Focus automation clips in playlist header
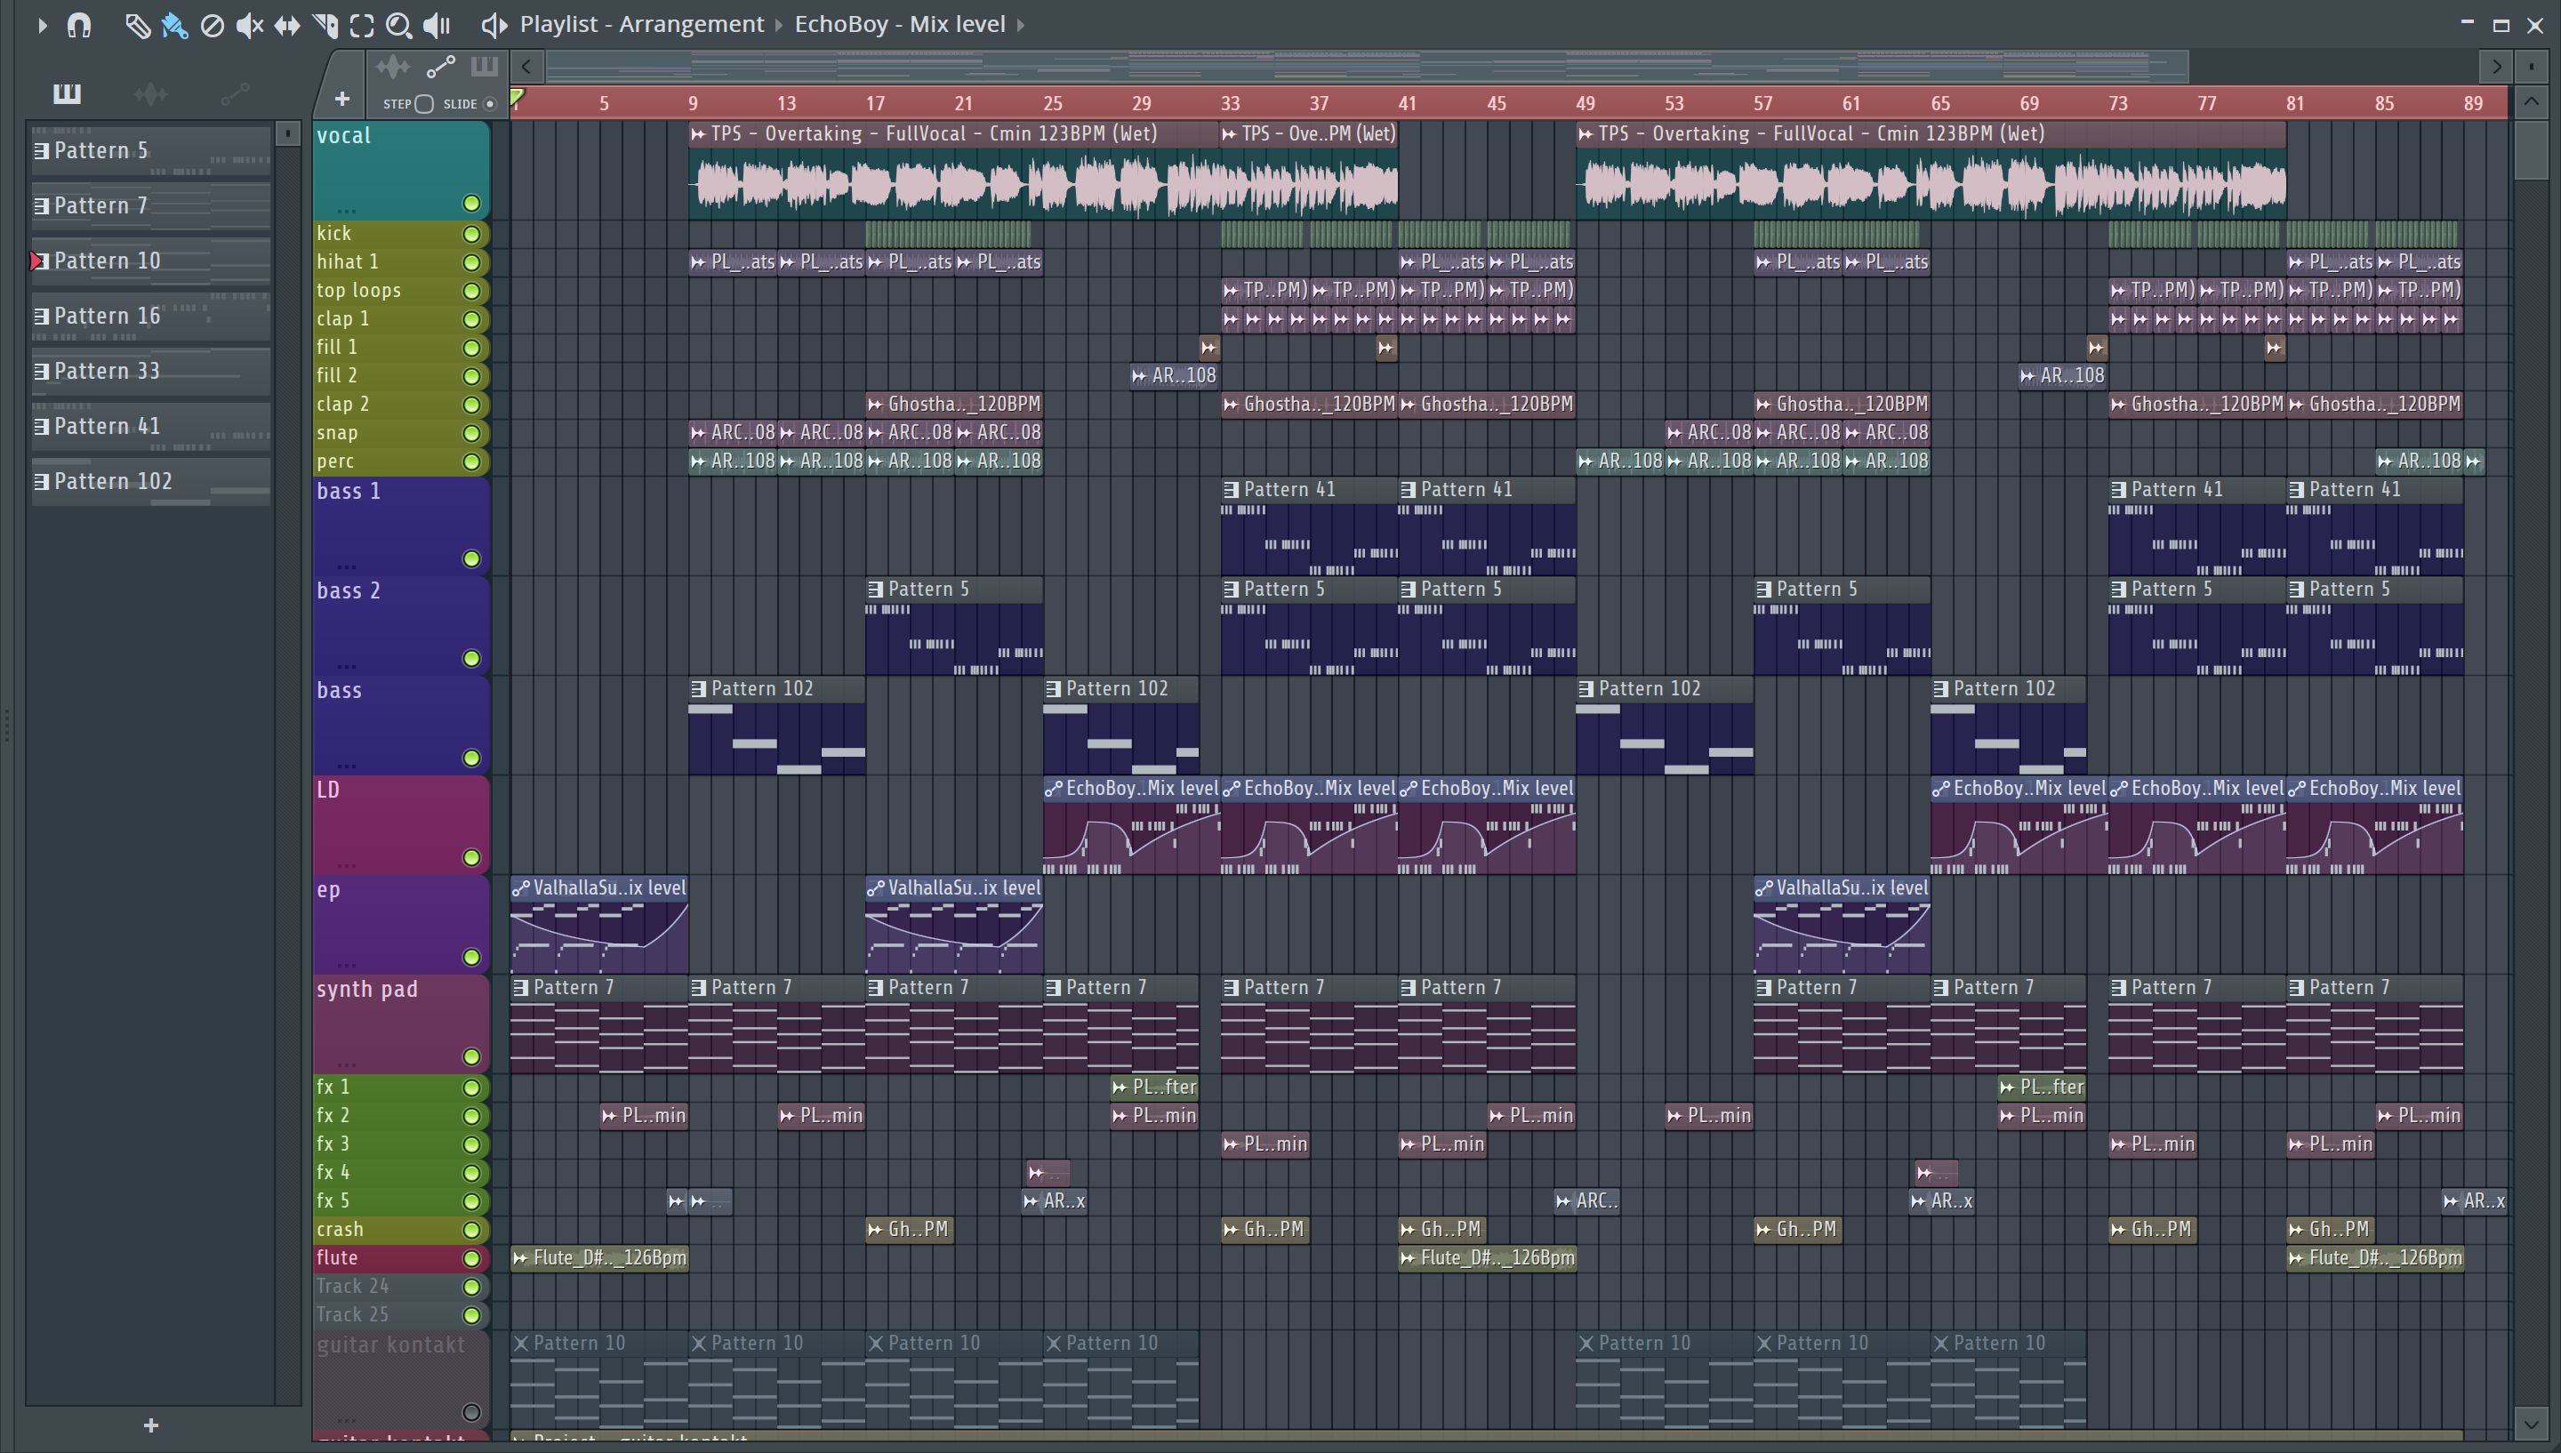The height and width of the screenshot is (1453, 2561). click(x=440, y=67)
